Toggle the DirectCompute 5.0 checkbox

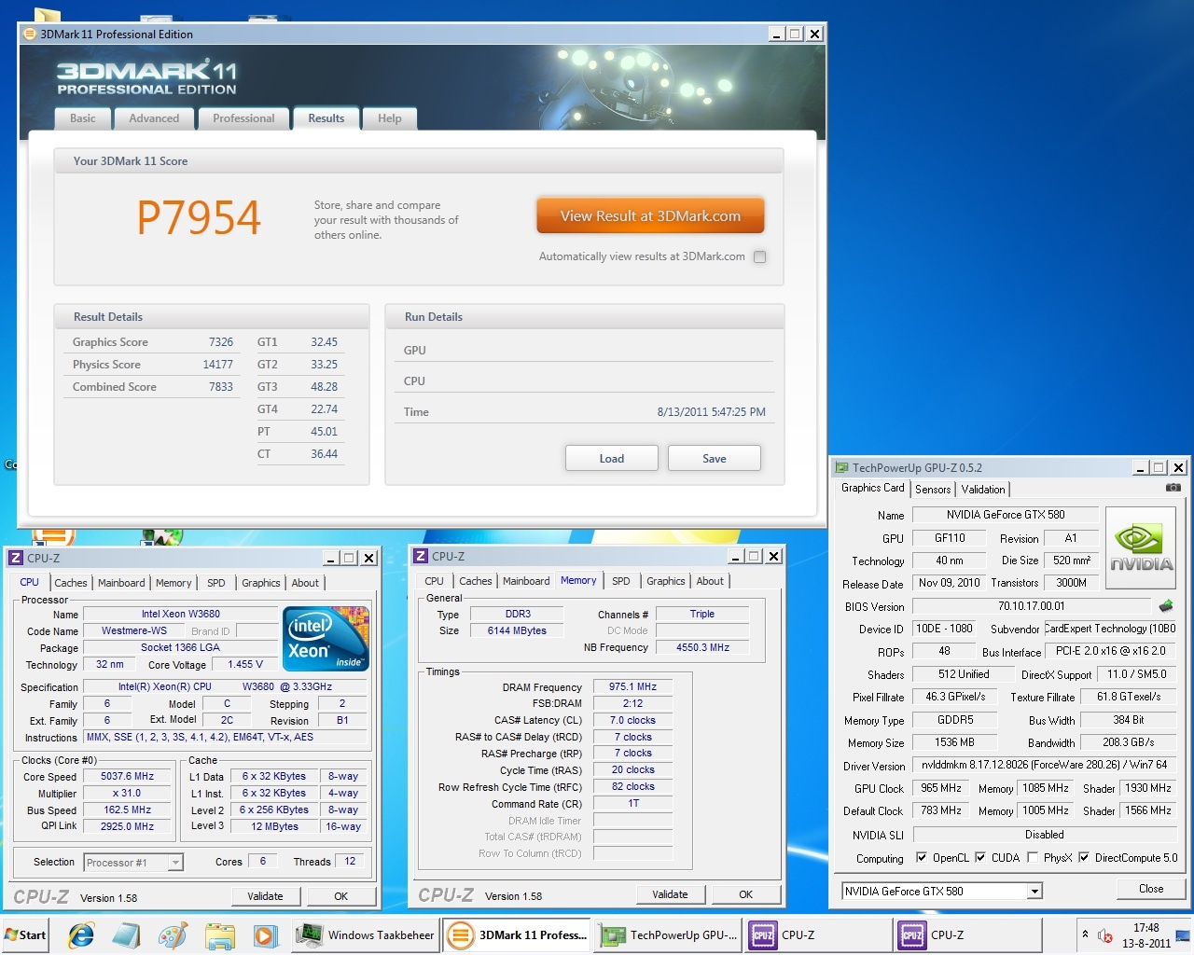pos(1084,857)
